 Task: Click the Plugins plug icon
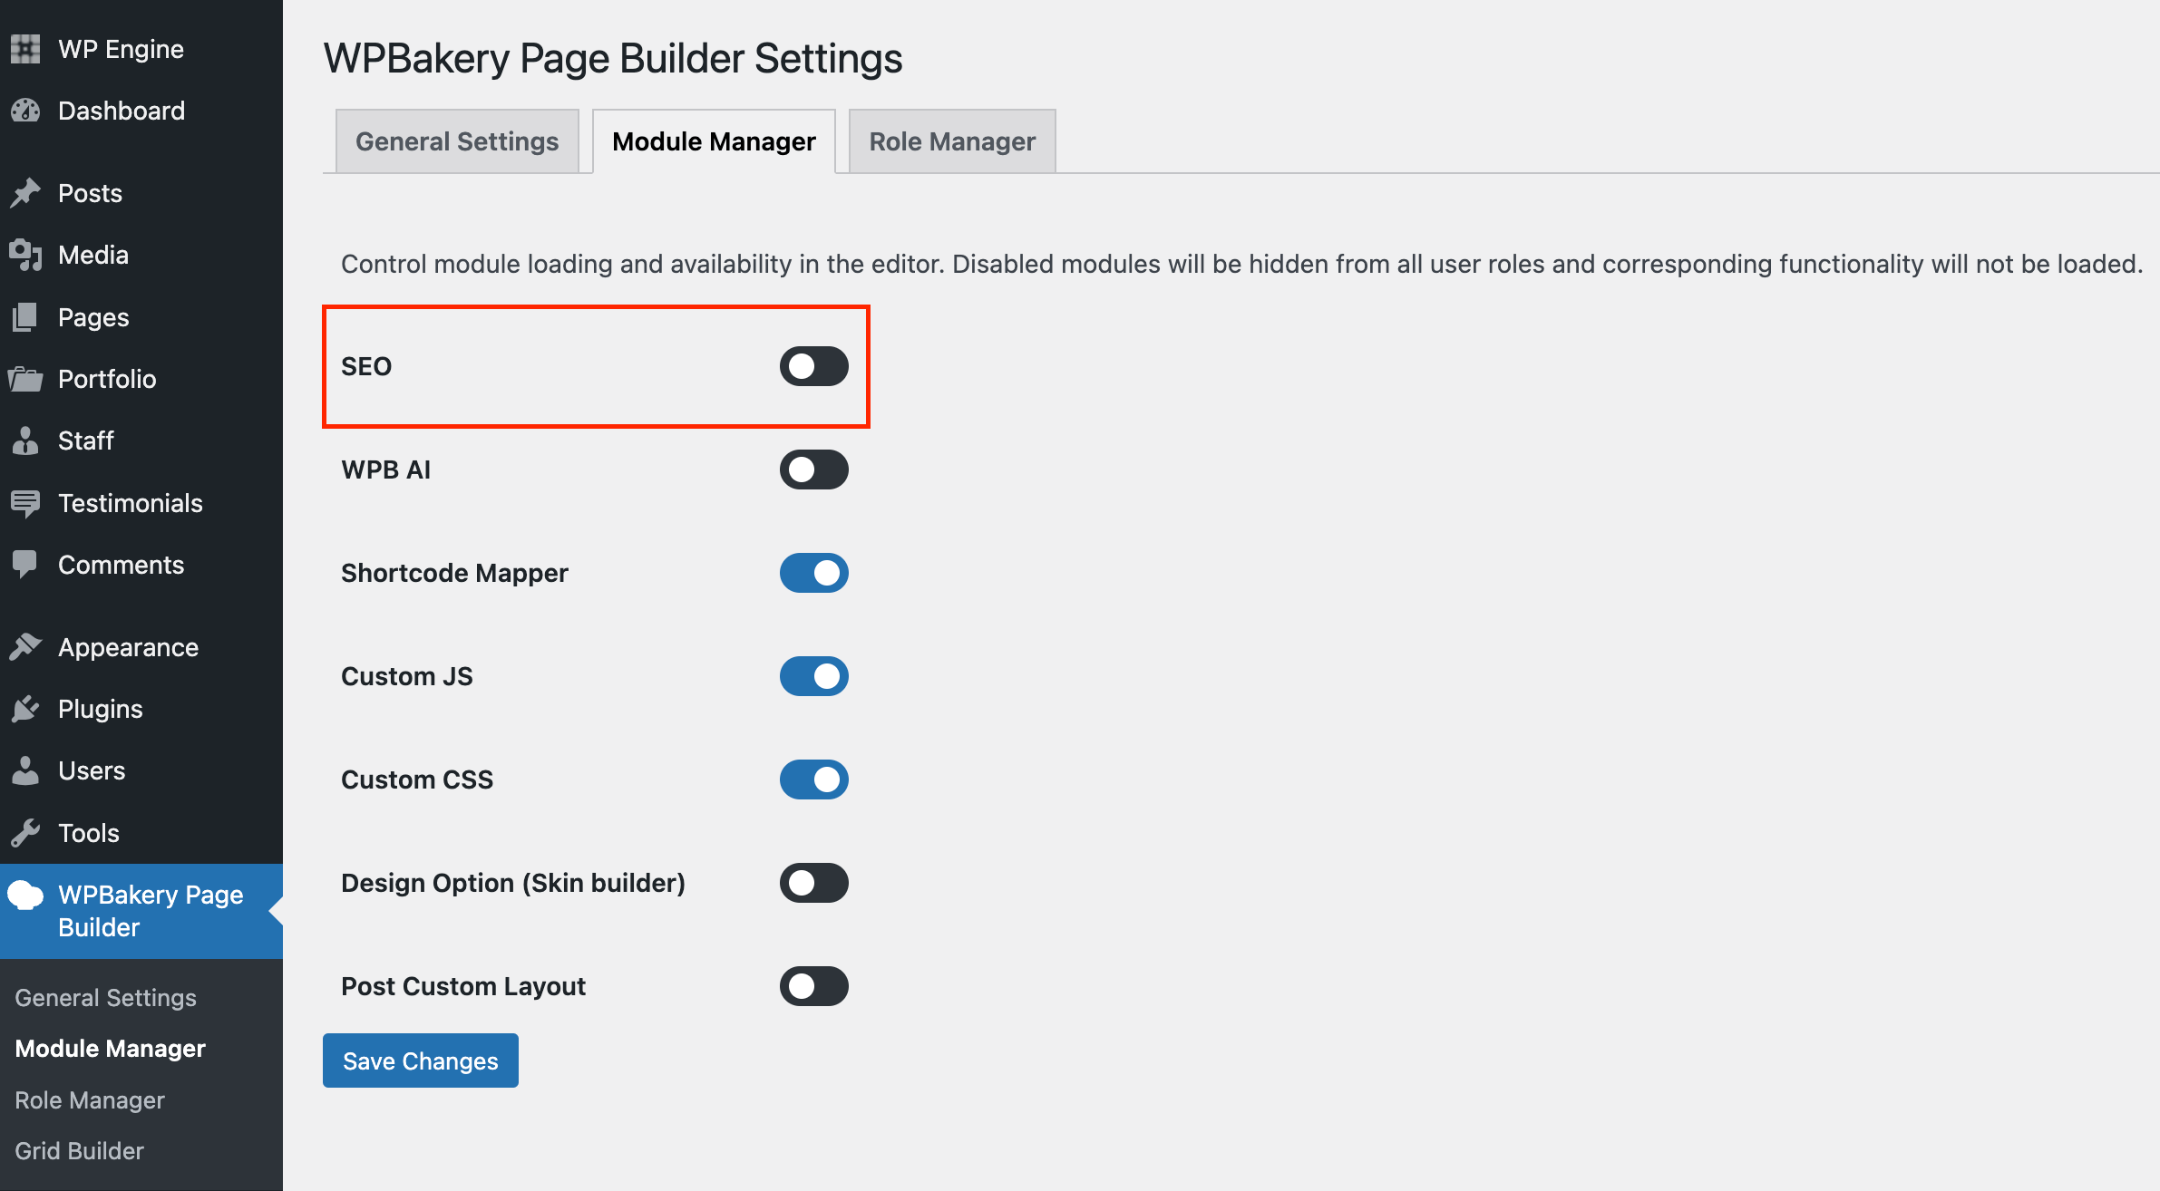(25, 709)
